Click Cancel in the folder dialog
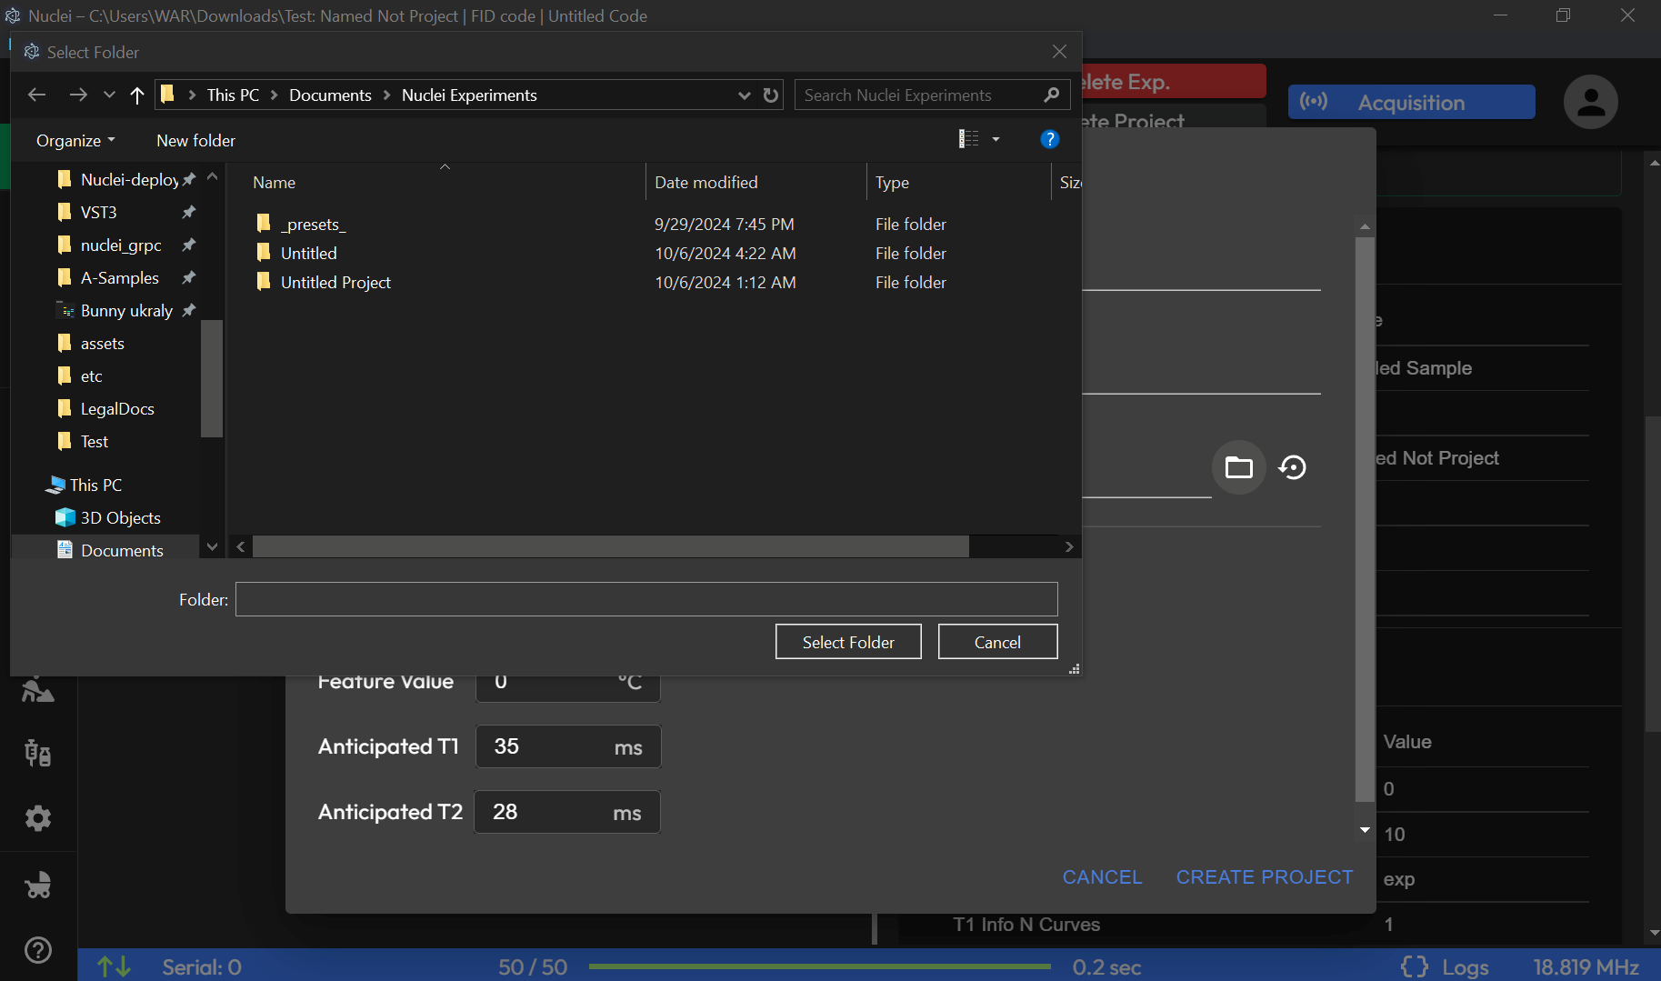This screenshot has width=1661, height=981. tap(997, 642)
